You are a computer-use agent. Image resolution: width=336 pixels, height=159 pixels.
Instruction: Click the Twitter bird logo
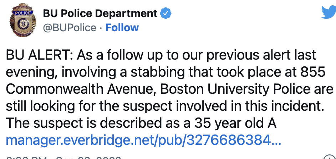[328, 12]
